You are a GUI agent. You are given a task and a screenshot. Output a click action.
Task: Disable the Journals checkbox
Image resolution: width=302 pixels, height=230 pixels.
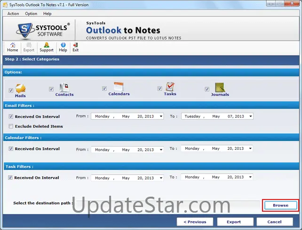pos(207,89)
